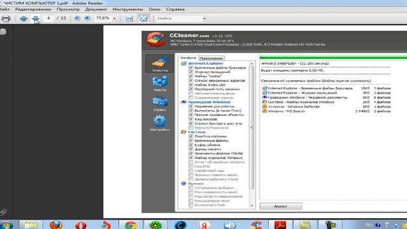Select the Настройки section in CCleaner

coord(160,123)
